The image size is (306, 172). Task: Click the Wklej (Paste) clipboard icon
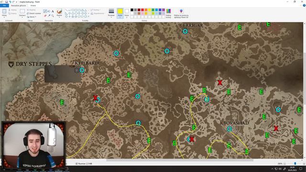pos(4,11)
